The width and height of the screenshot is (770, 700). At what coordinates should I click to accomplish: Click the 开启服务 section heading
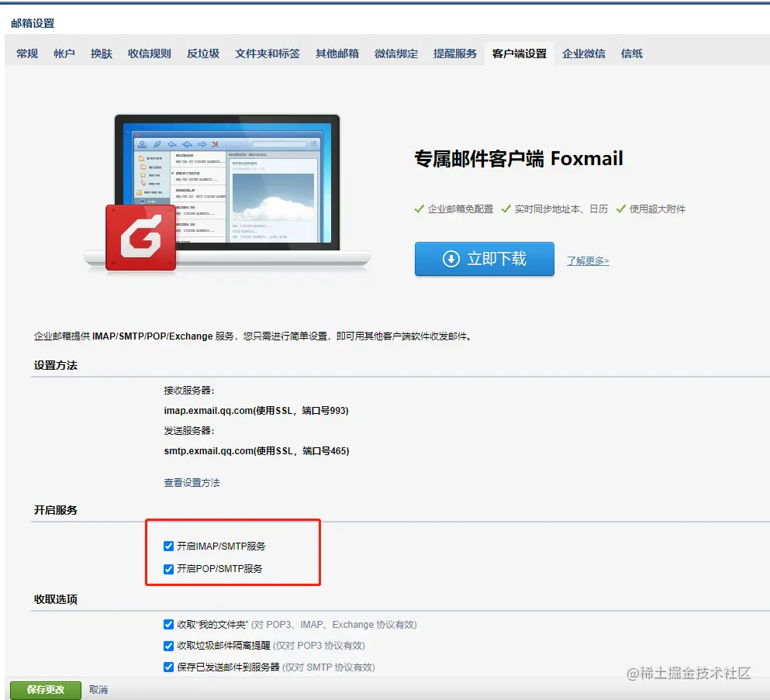[56, 510]
